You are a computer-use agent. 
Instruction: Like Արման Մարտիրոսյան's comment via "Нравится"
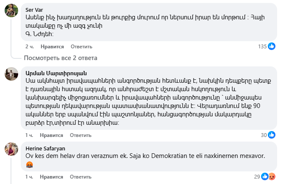click(52, 135)
